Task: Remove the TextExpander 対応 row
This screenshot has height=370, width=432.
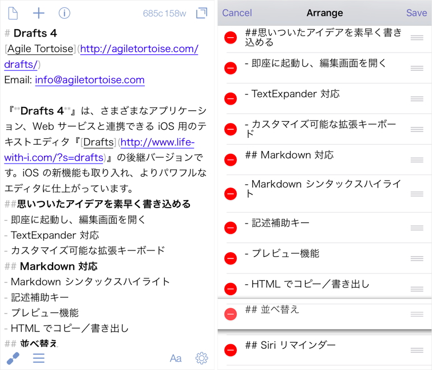Action: (231, 98)
